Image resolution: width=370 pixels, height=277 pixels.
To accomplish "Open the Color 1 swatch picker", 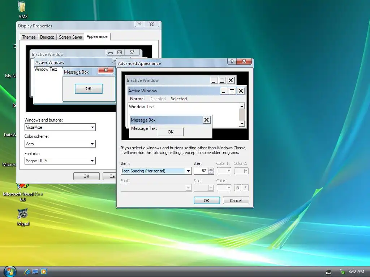I will pyautogui.click(x=224, y=171).
